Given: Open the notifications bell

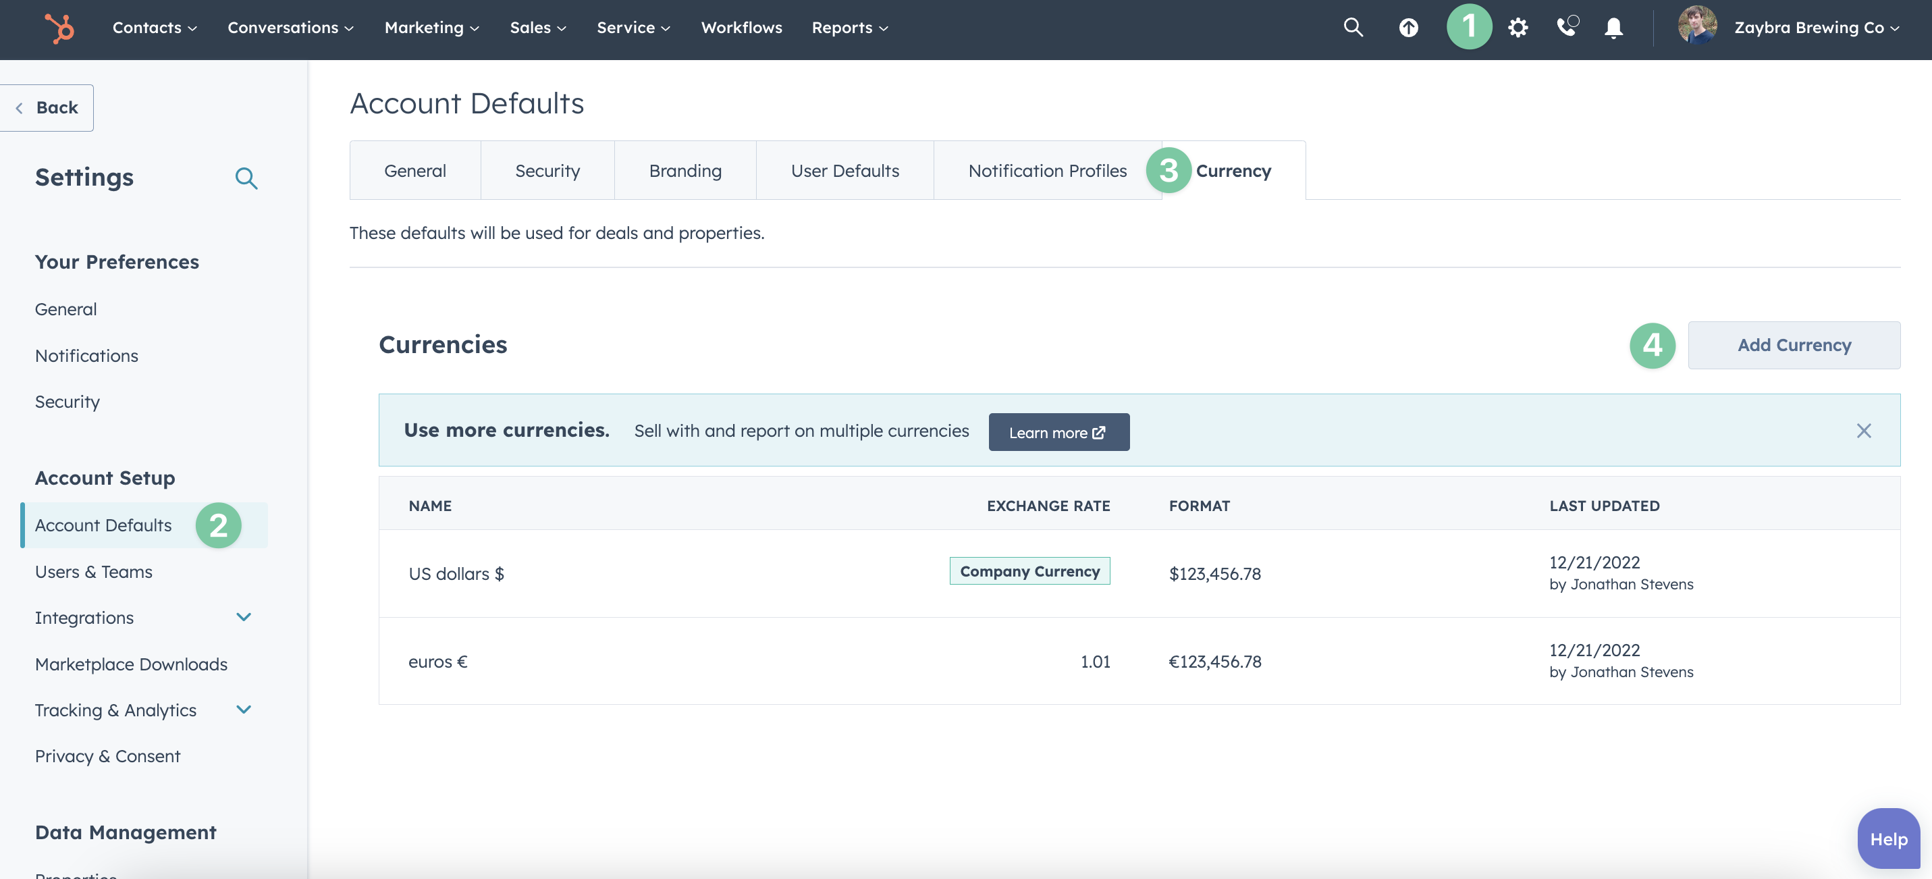Looking at the screenshot, I should (1613, 28).
